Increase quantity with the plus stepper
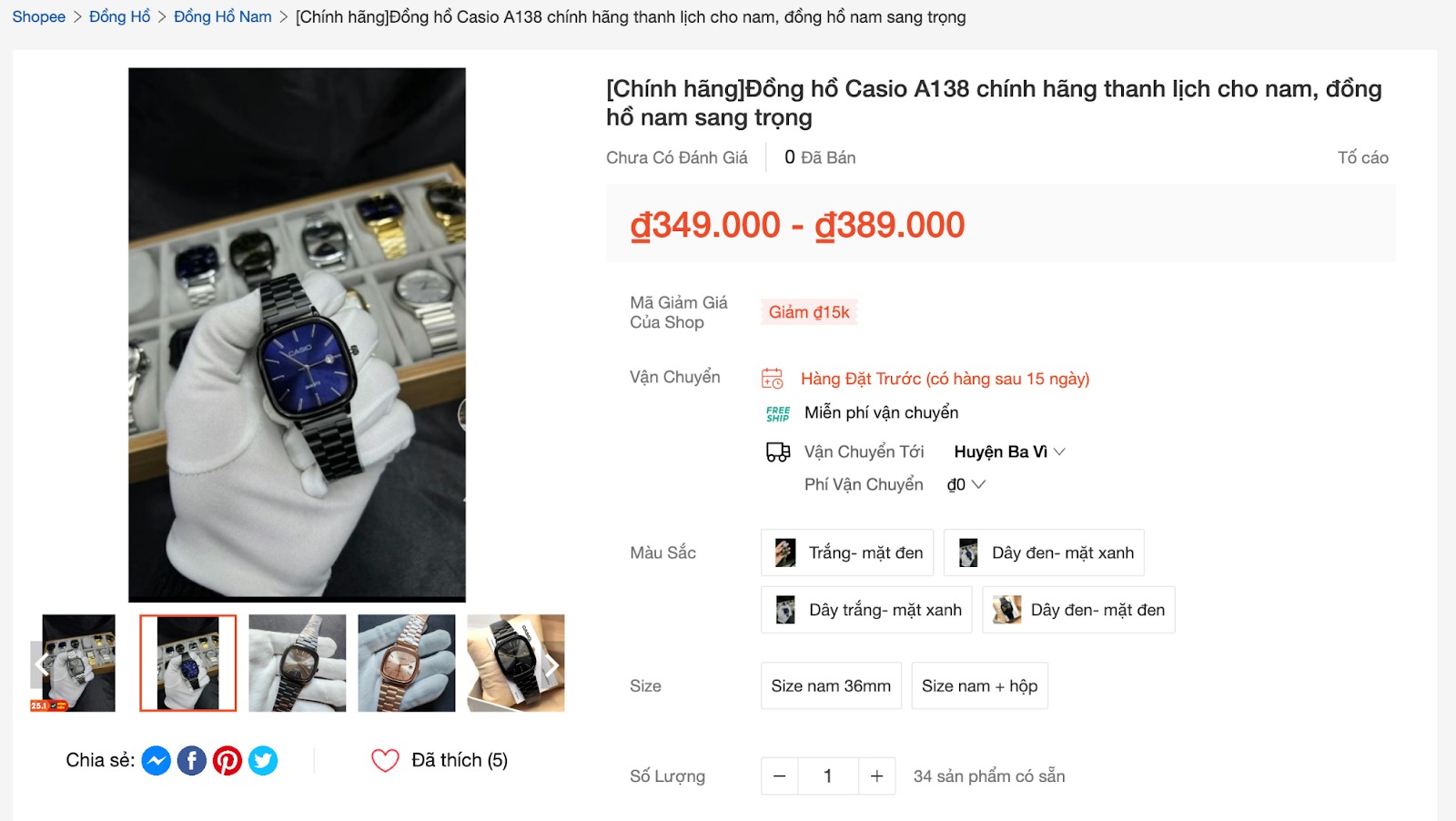The image size is (1456, 821). pyautogui.click(x=876, y=775)
